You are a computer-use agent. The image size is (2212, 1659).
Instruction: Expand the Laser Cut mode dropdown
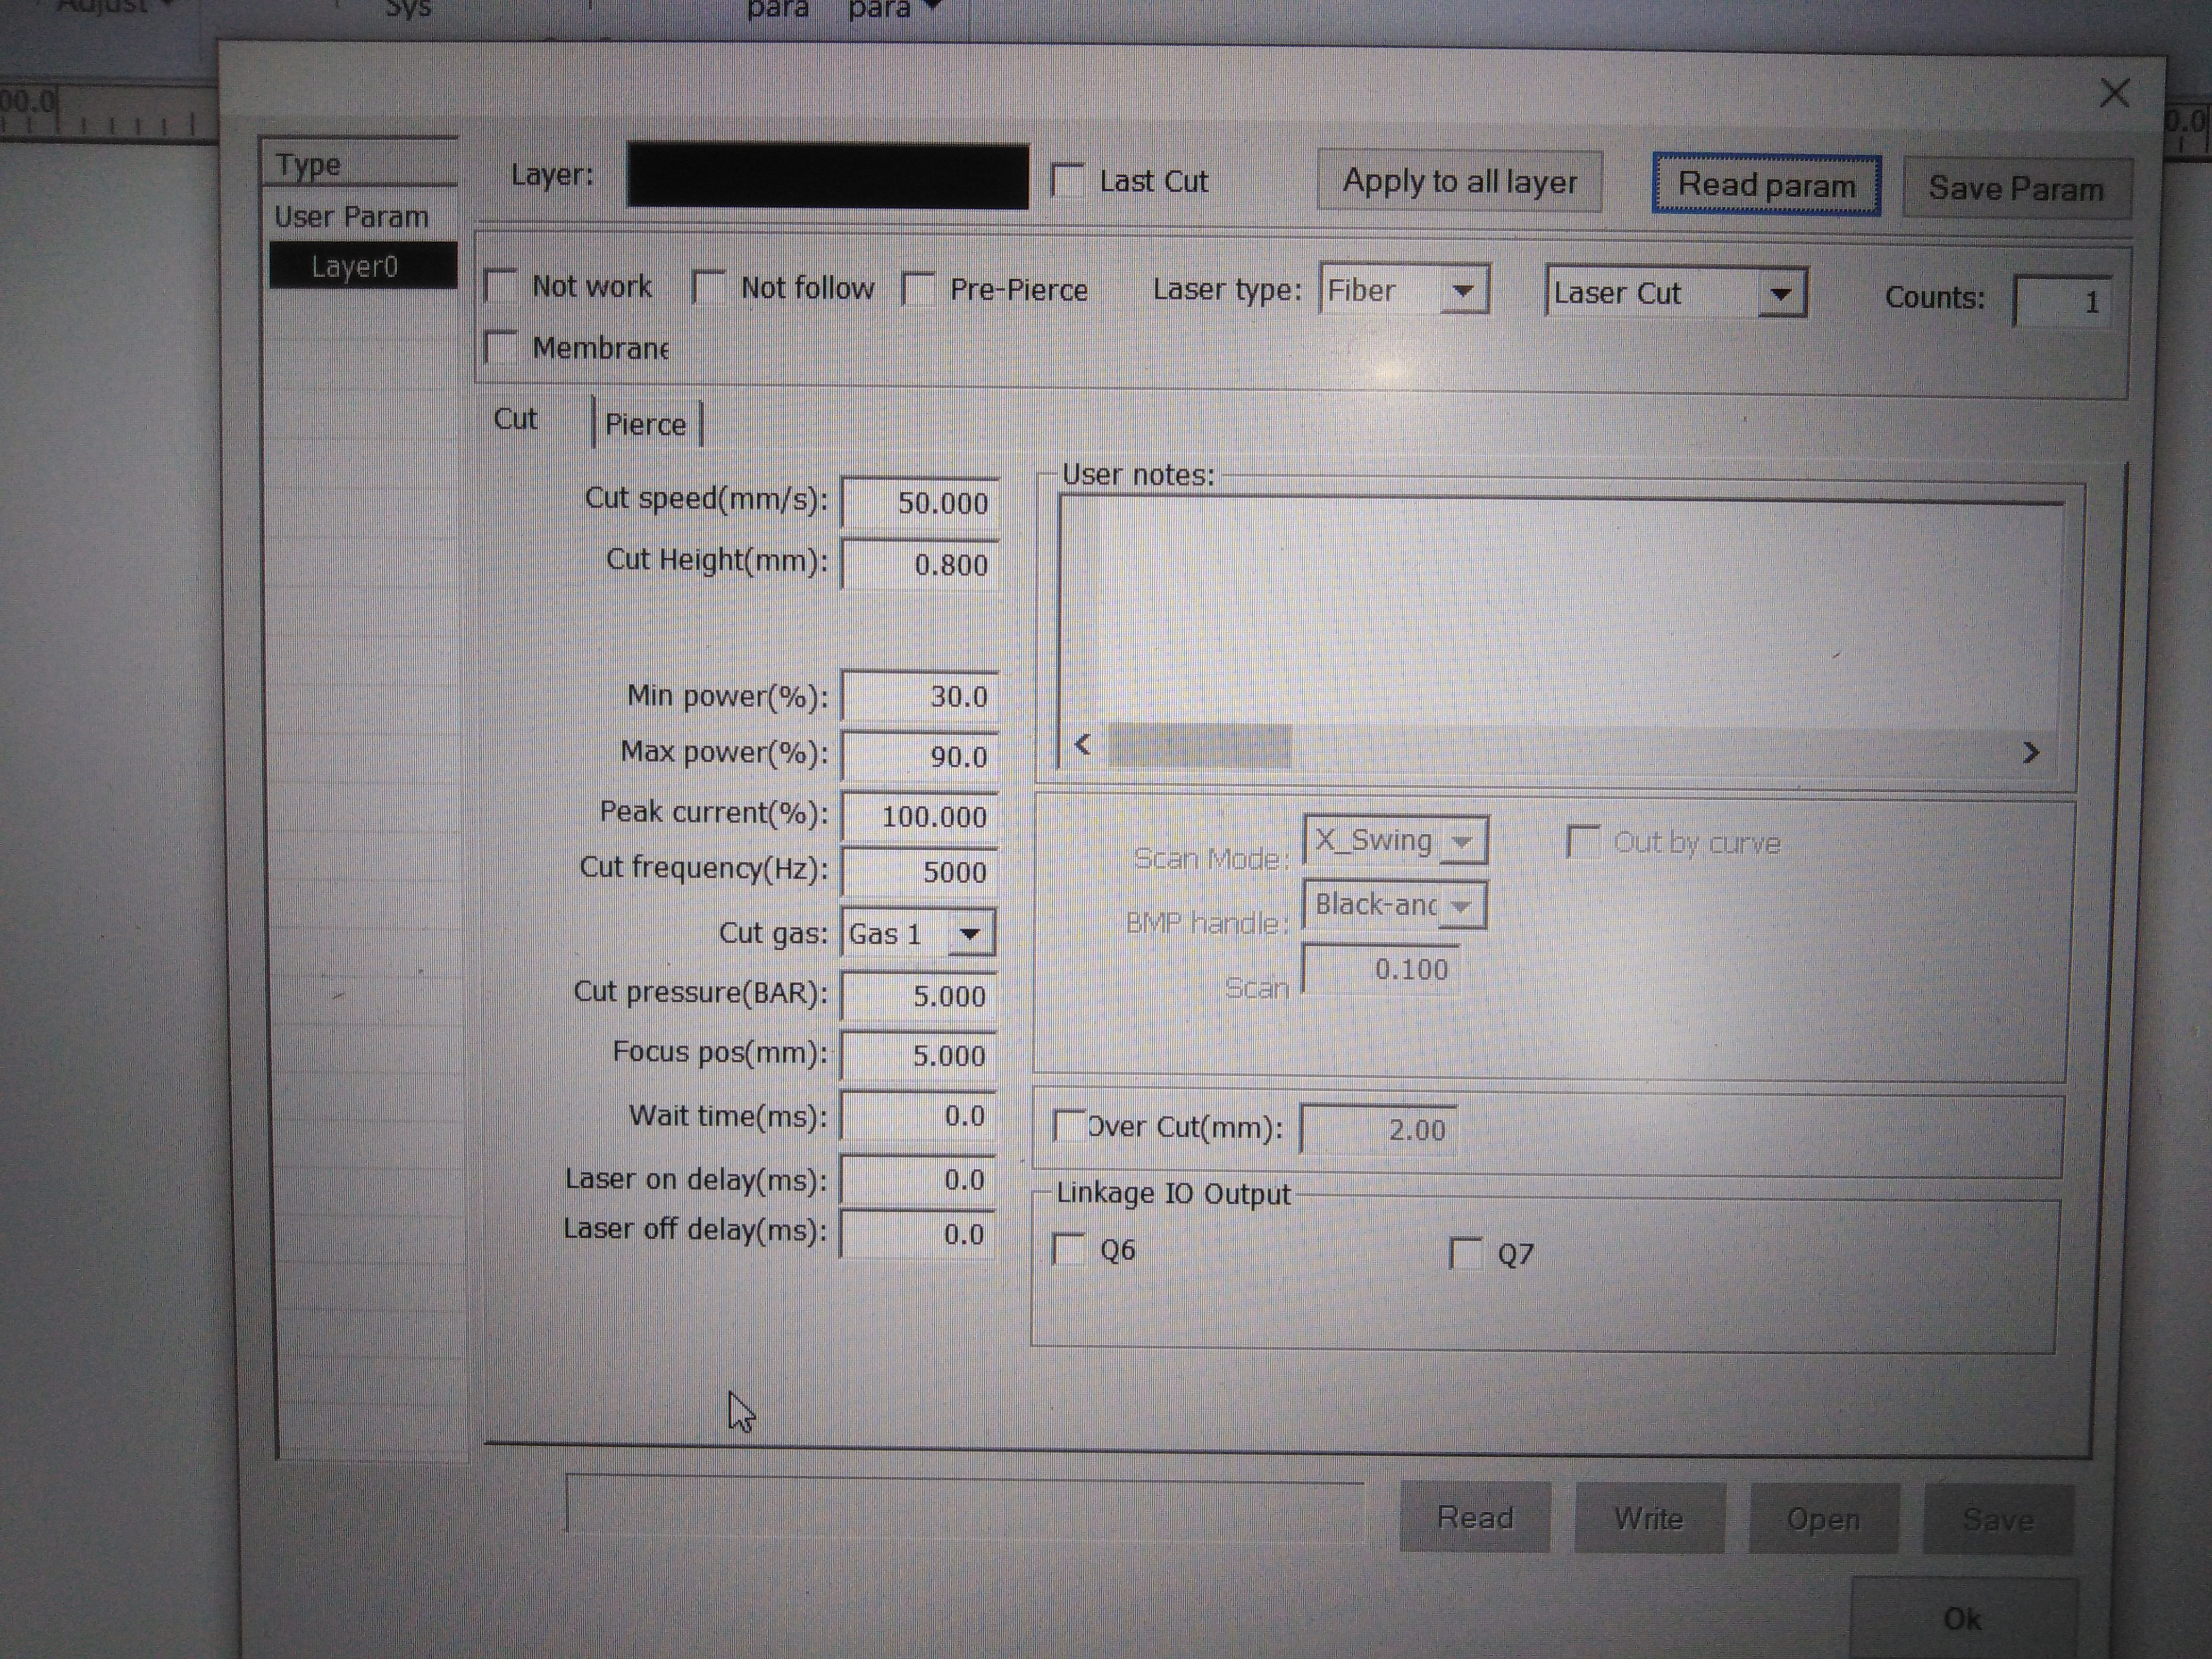coord(1780,294)
